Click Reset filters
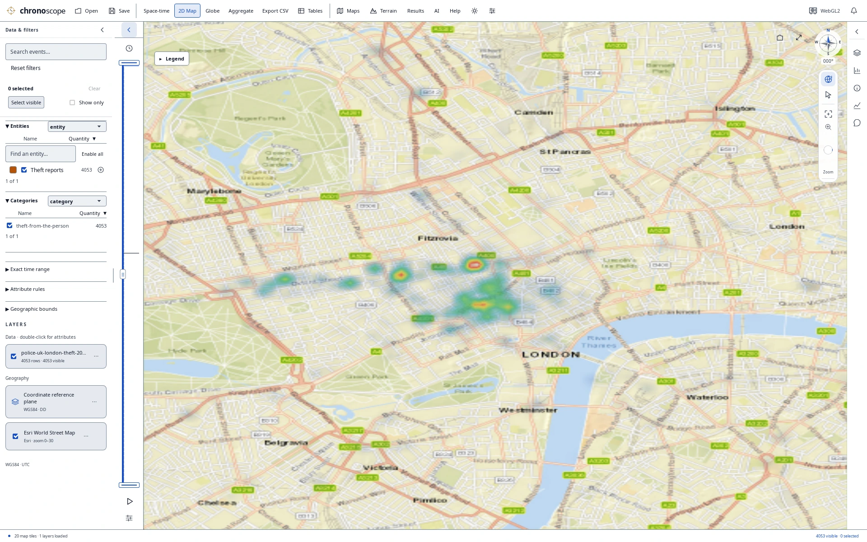Viewport: 867px width, 542px height. click(26, 68)
